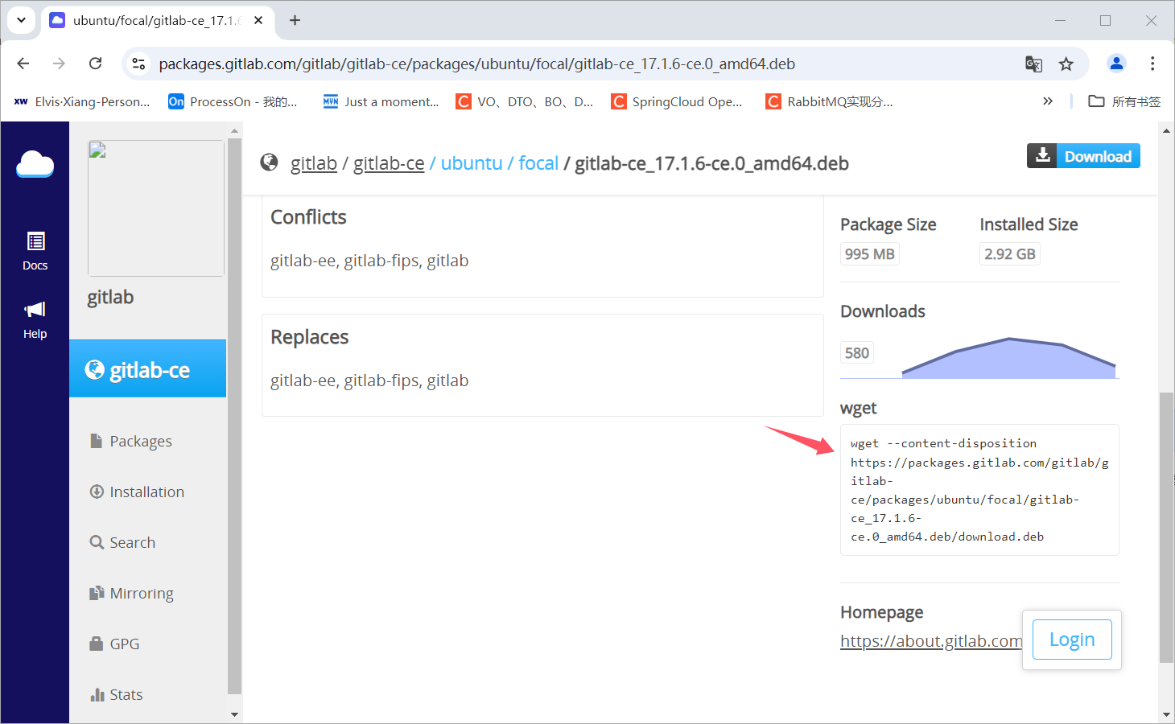Reload the page with the refresh icon
Image resolution: width=1175 pixels, height=724 pixels.
[x=95, y=64]
